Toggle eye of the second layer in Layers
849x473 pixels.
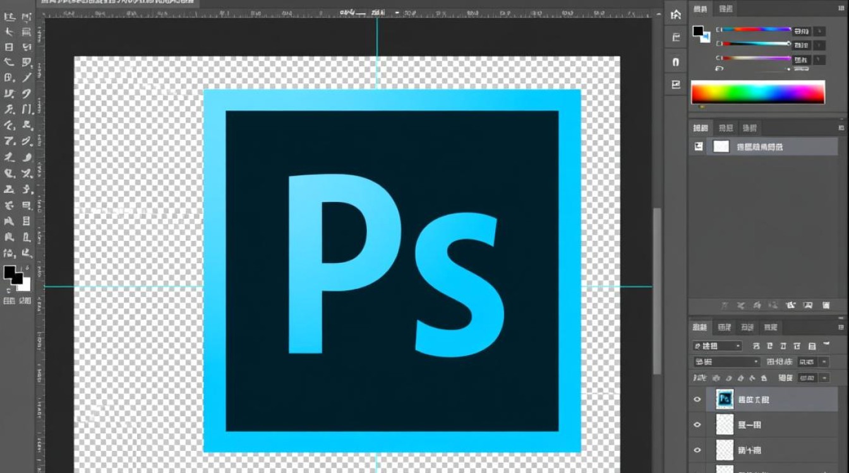point(697,424)
